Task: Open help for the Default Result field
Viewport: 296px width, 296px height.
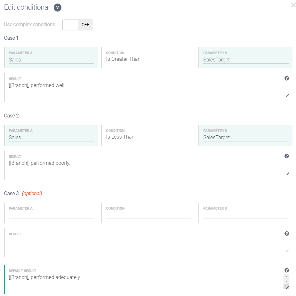Action: pyautogui.click(x=286, y=270)
